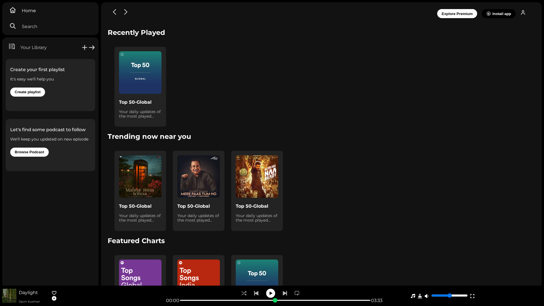Open the user profile icon

coord(523,12)
